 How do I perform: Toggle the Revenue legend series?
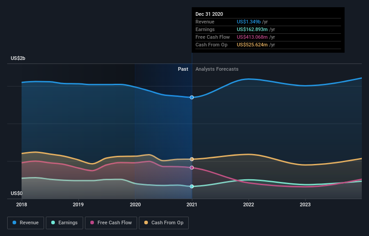click(x=26, y=223)
